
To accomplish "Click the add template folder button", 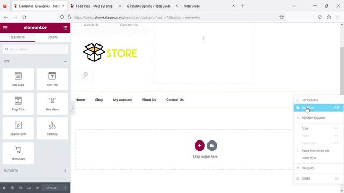I will [x=212, y=145].
